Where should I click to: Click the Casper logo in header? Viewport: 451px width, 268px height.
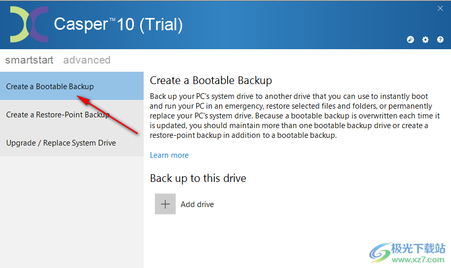(29, 25)
